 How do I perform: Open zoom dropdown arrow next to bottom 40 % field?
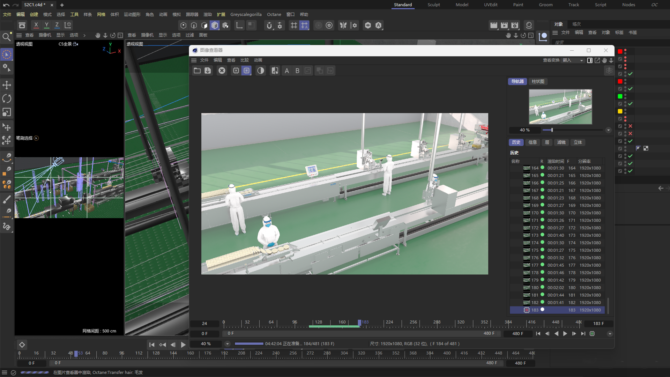click(228, 344)
